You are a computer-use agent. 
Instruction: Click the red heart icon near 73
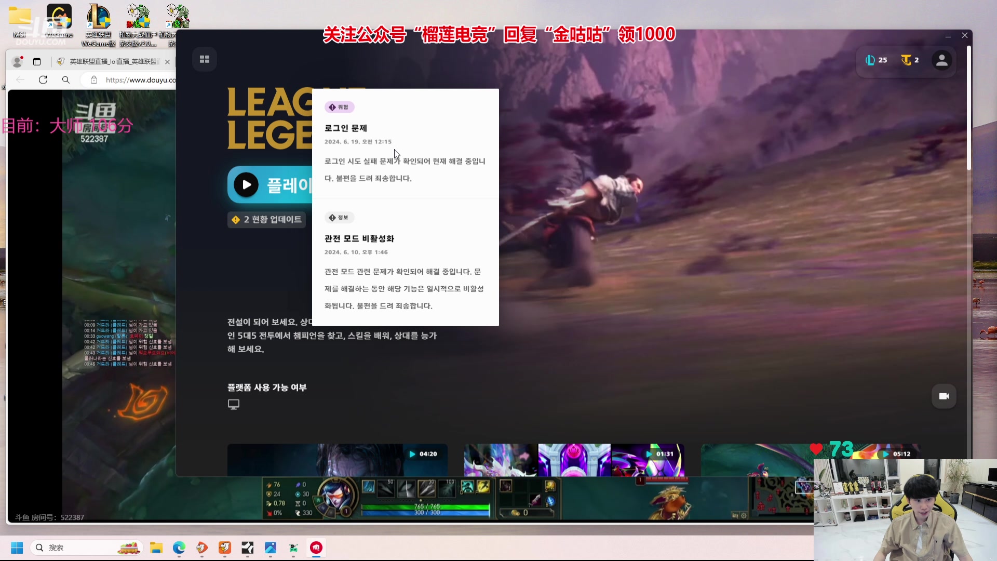coord(816,449)
